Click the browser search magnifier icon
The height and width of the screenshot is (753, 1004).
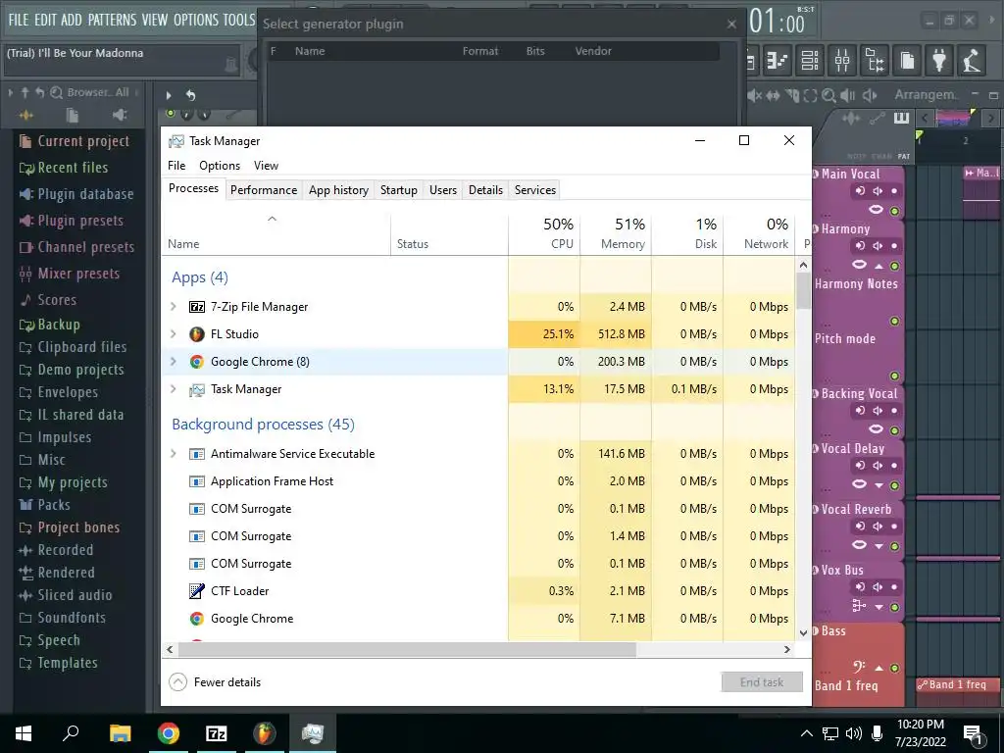coord(56,92)
